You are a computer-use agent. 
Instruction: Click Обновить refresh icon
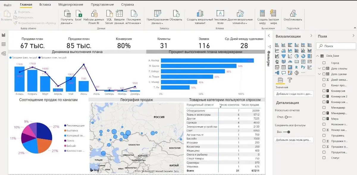[176, 14]
